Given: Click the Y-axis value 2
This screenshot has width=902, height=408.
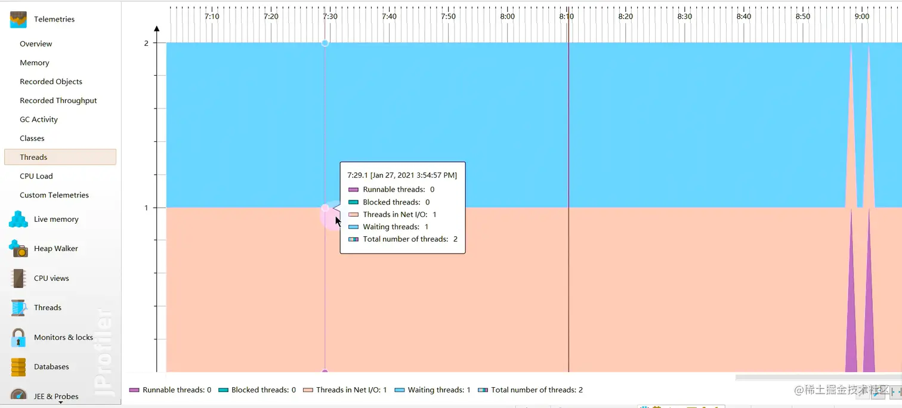Looking at the screenshot, I should (146, 44).
